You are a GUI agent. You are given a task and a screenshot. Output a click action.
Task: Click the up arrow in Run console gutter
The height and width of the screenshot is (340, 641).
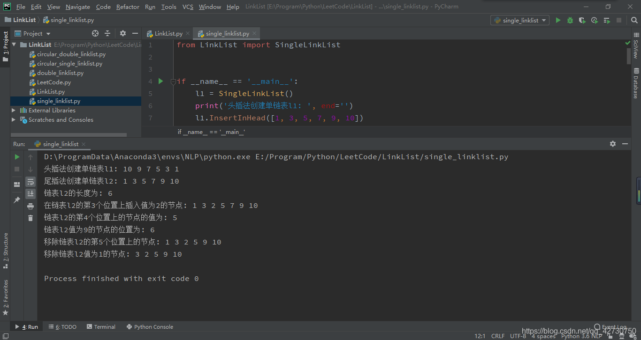point(31,157)
